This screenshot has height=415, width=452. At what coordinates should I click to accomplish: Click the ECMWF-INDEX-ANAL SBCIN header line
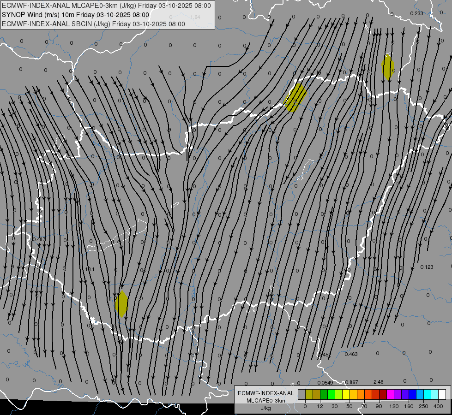click(93, 24)
